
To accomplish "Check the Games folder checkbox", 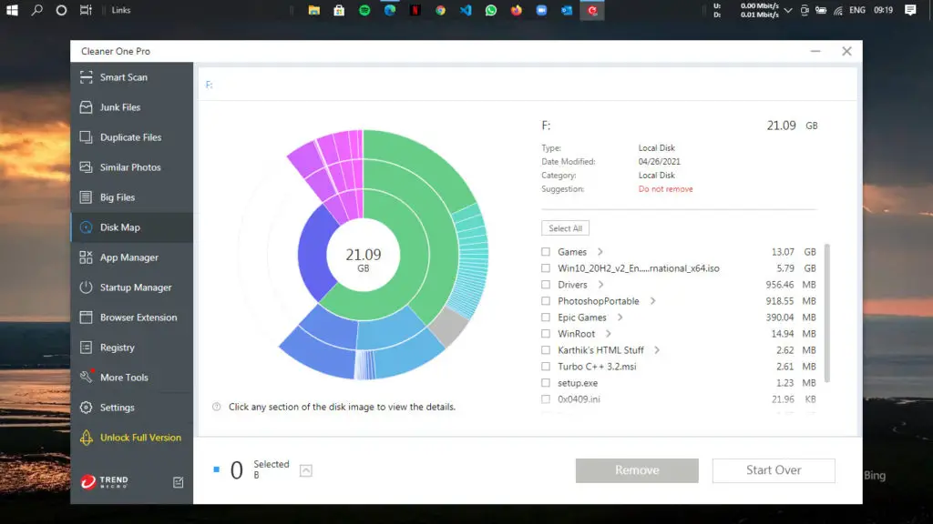I will point(546,252).
